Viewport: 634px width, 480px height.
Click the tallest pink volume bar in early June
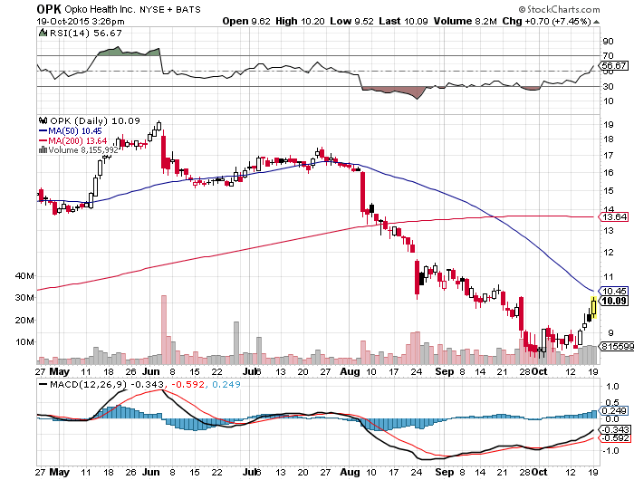click(164, 330)
